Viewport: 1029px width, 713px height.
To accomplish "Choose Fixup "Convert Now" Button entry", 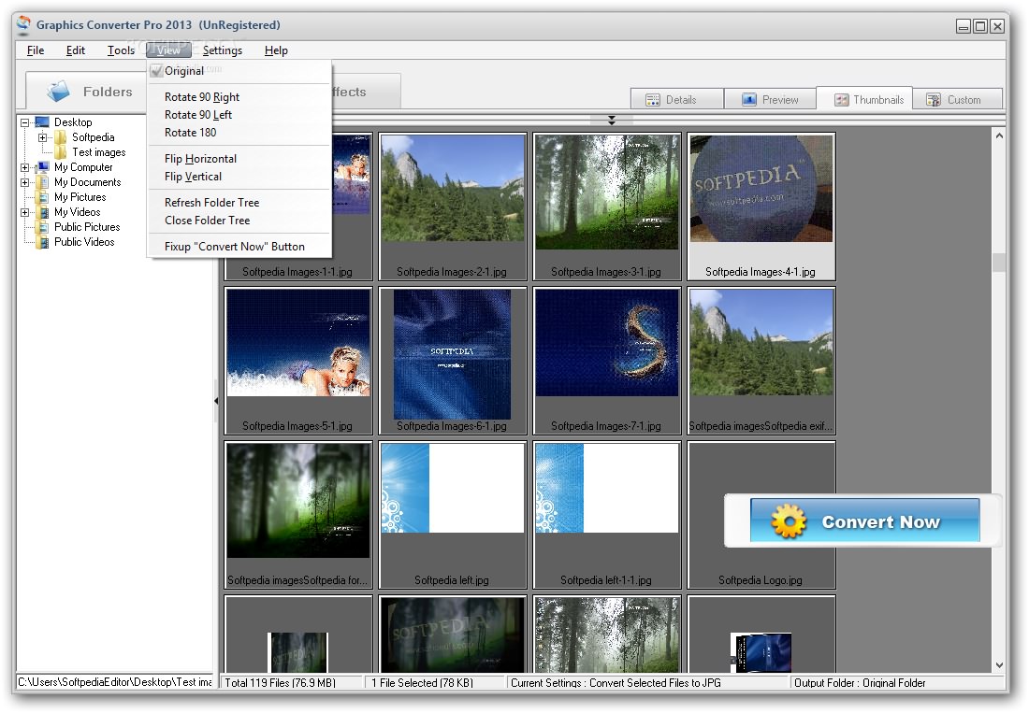I will coord(239,247).
